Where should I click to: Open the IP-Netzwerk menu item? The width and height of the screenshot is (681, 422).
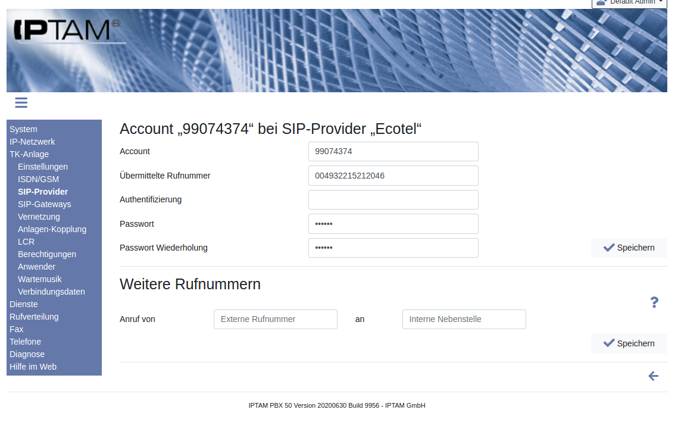pyautogui.click(x=32, y=142)
